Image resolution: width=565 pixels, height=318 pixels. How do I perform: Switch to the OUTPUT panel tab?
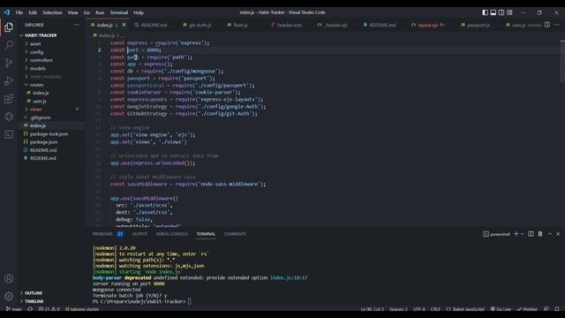139,234
